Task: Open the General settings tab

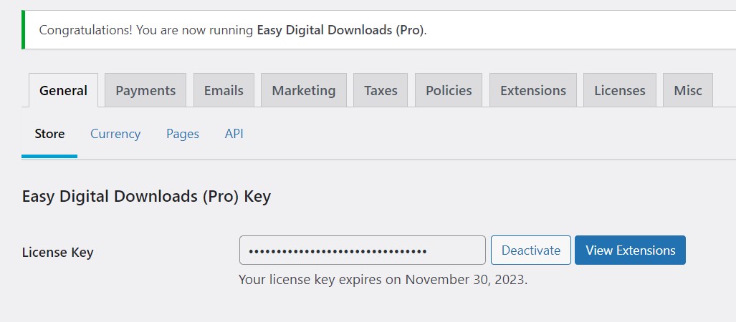Action: click(x=63, y=91)
